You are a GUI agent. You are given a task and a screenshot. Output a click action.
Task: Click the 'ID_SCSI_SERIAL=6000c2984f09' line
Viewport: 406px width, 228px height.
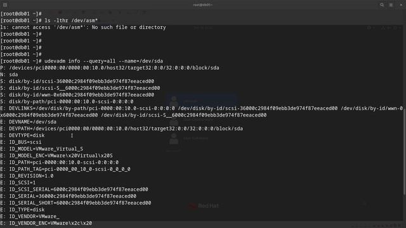(x=74, y=189)
